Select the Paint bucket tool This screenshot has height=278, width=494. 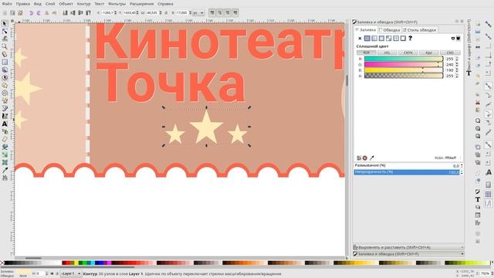click(5, 147)
